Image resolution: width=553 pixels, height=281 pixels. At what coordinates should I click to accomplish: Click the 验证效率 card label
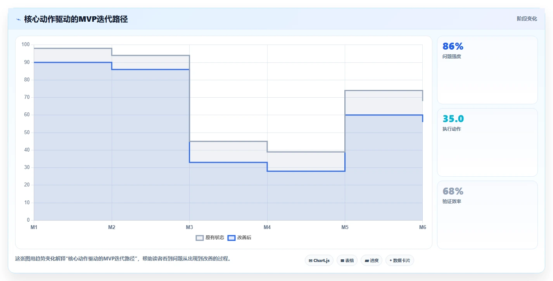click(452, 202)
